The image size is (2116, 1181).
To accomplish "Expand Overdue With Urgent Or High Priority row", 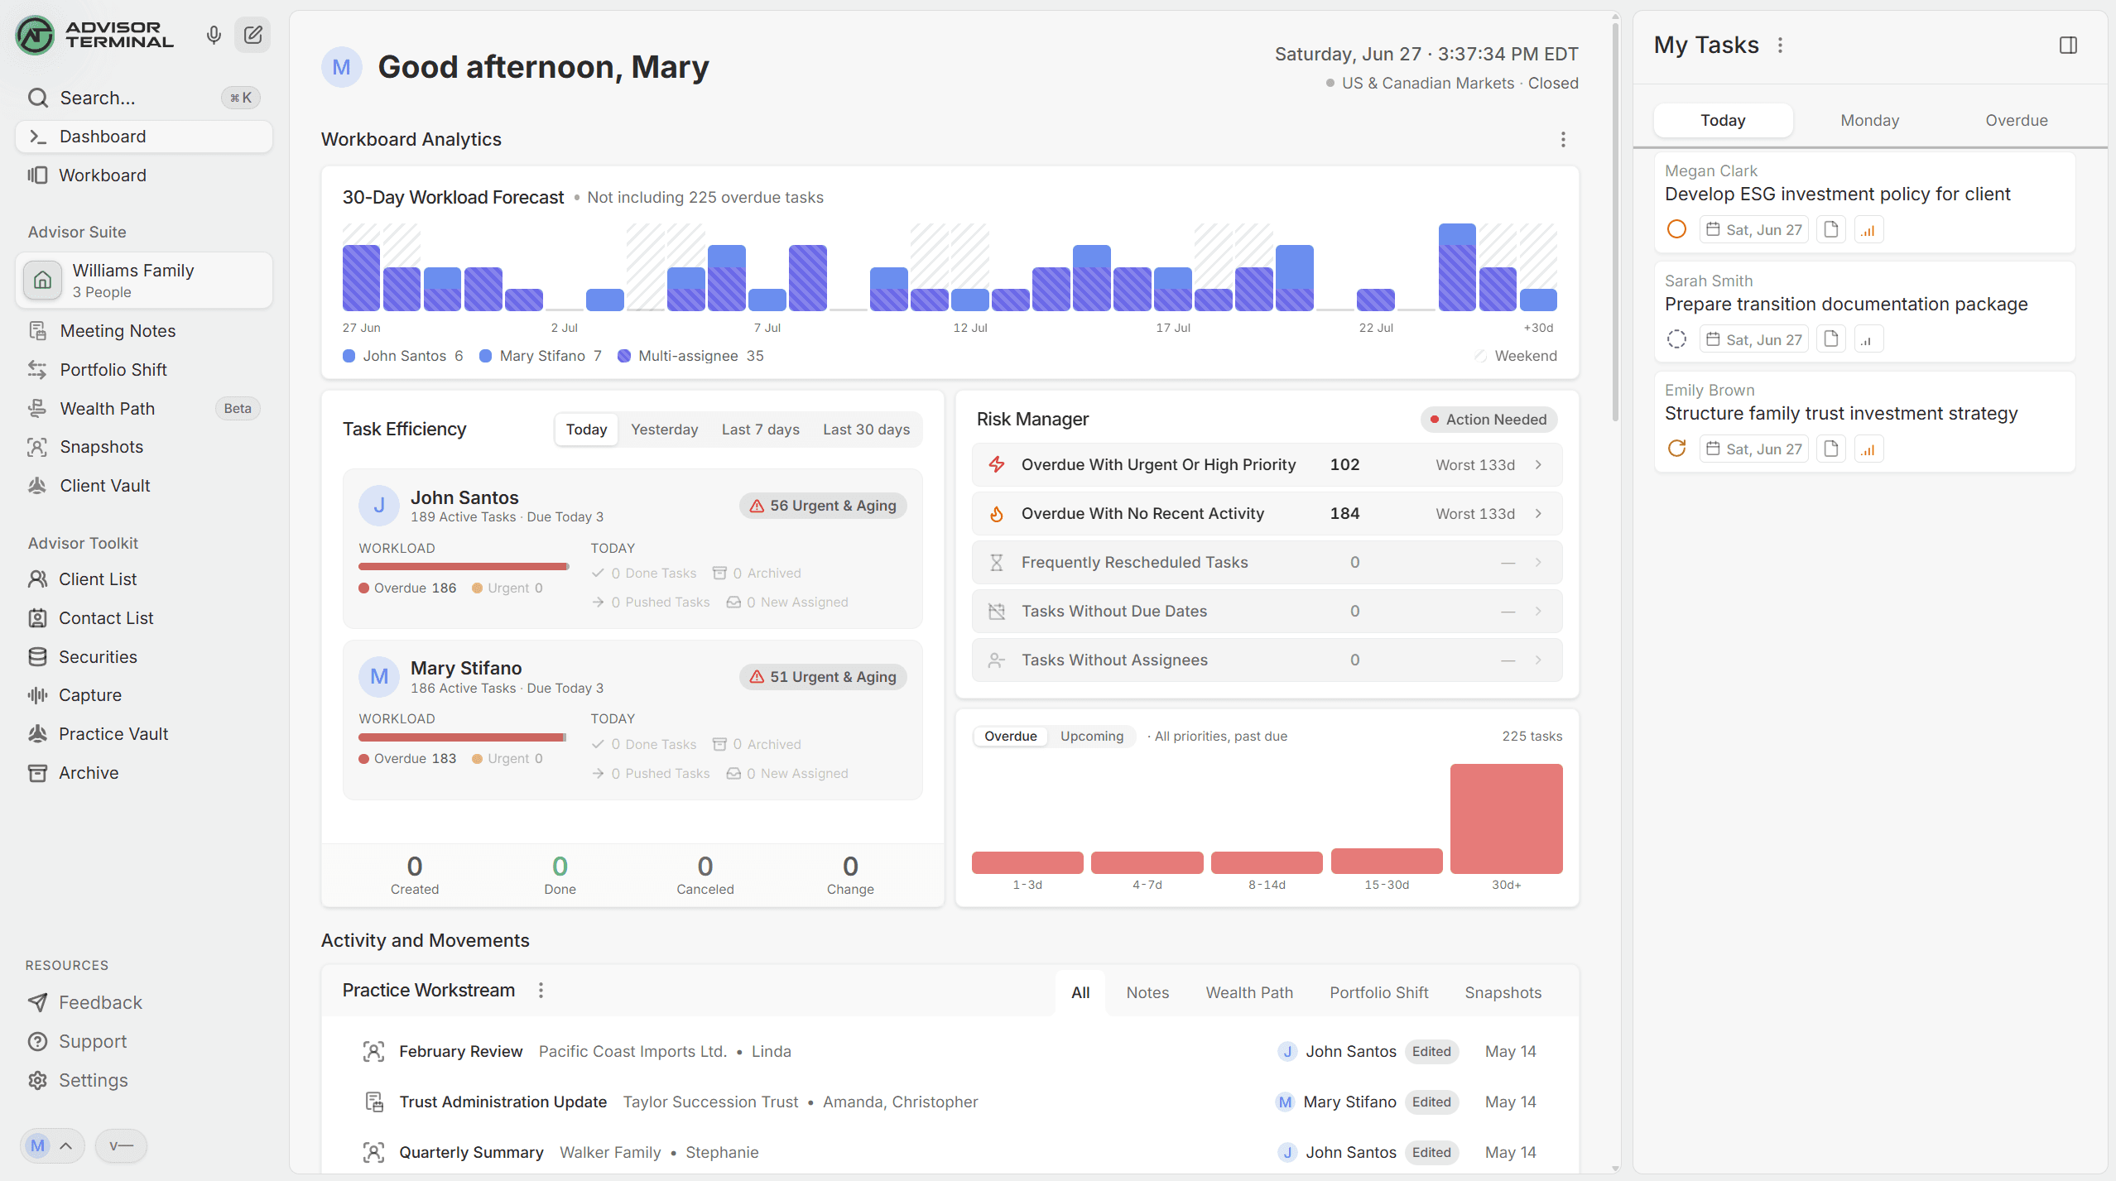I will click(1267, 465).
